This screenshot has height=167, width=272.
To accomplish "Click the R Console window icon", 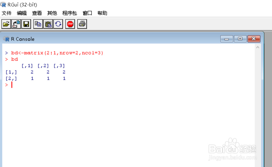I will (6, 39).
